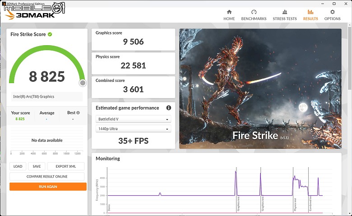Click the Monitoring section heading

click(108, 159)
